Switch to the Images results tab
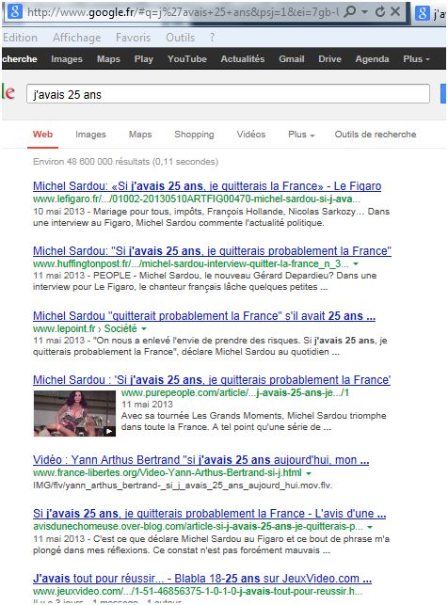Image resolution: width=448 pixels, height=605 pixels. coord(90,135)
